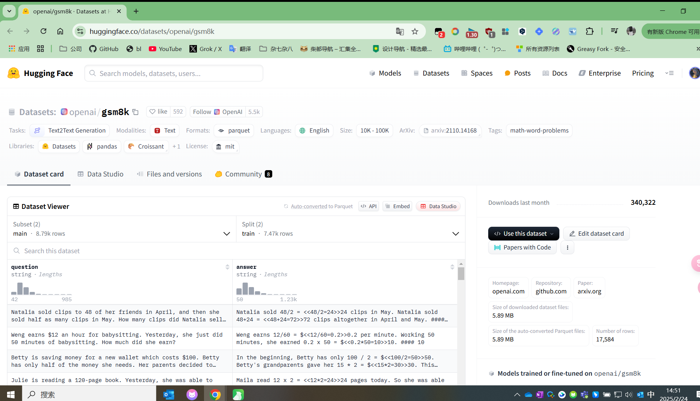Open a new browser tab
The image size is (700, 401).
click(136, 11)
